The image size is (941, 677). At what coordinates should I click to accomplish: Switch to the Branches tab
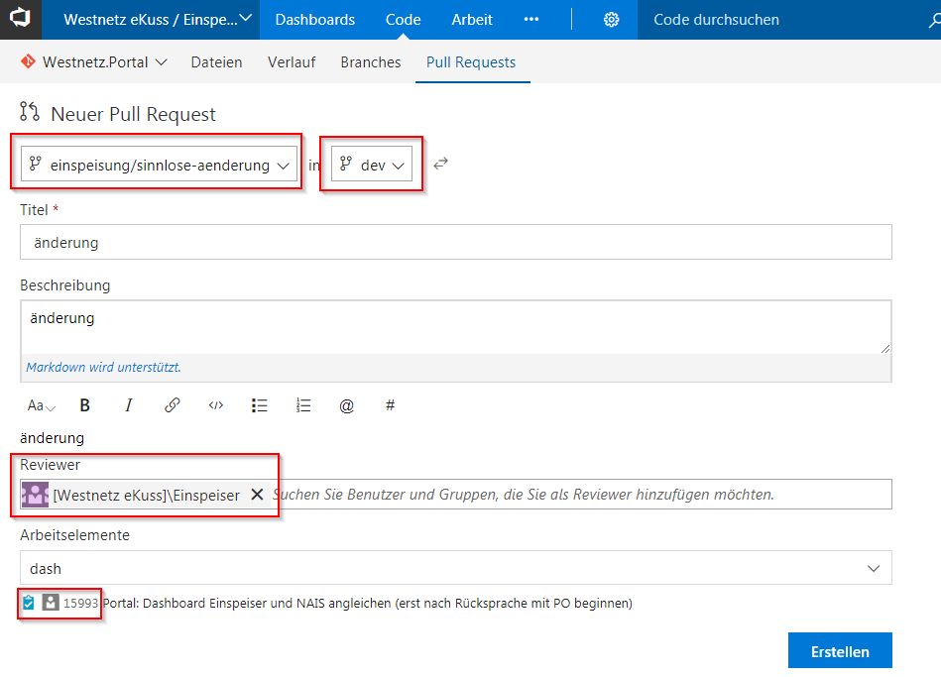tap(370, 62)
